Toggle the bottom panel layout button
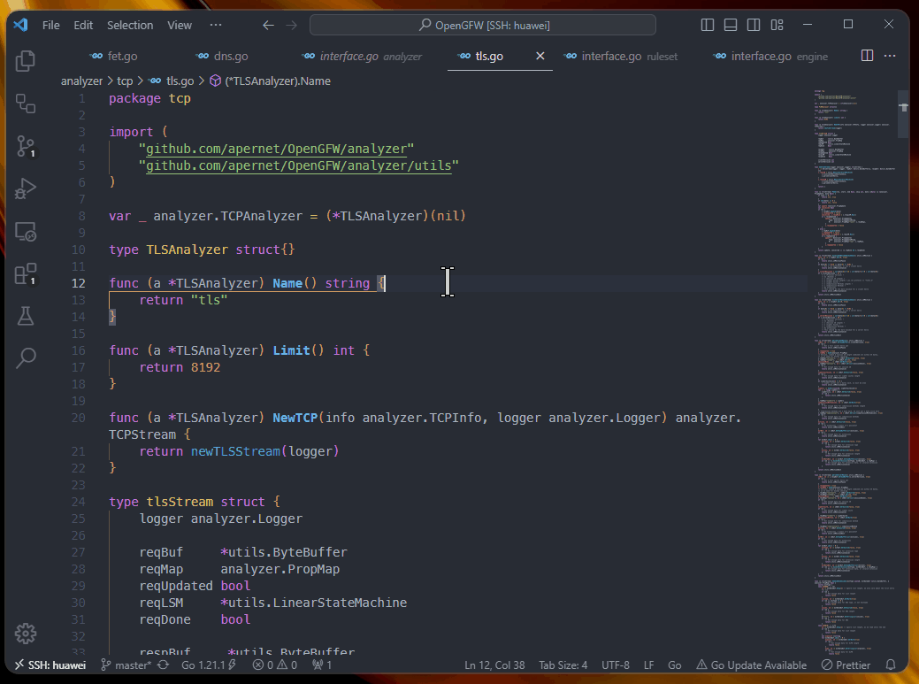This screenshot has height=684, width=919. [x=729, y=26]
